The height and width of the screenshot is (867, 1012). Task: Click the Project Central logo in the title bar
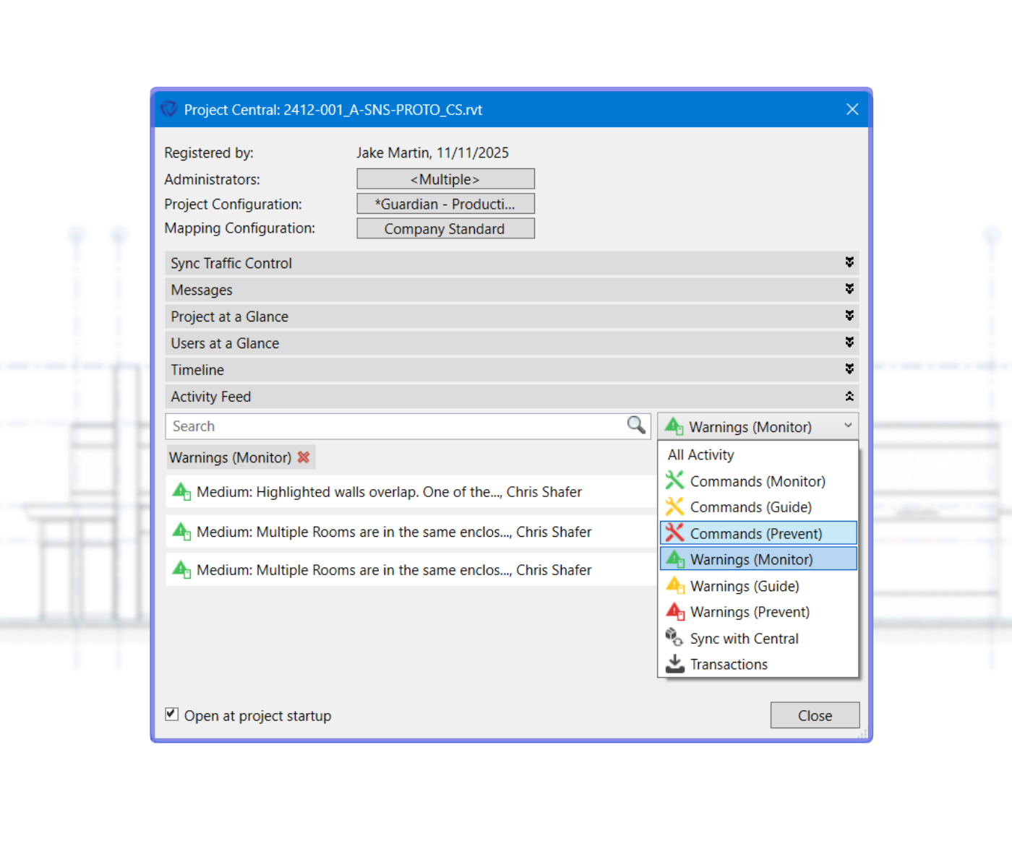[x=168, y=110]
